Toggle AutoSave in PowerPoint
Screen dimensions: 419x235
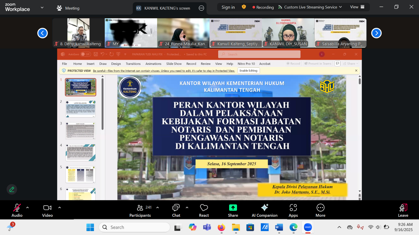[86, 54]
